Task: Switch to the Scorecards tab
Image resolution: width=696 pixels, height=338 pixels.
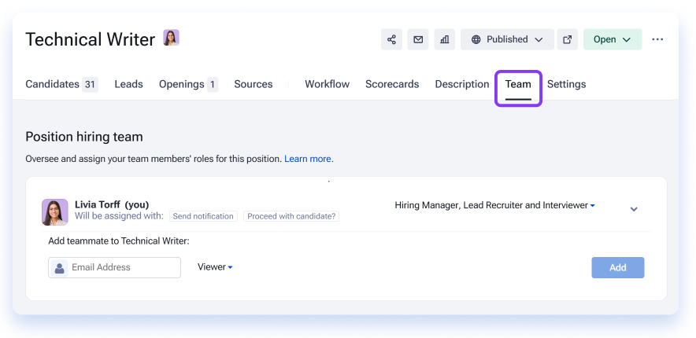Action: click(x=392, y=84)
